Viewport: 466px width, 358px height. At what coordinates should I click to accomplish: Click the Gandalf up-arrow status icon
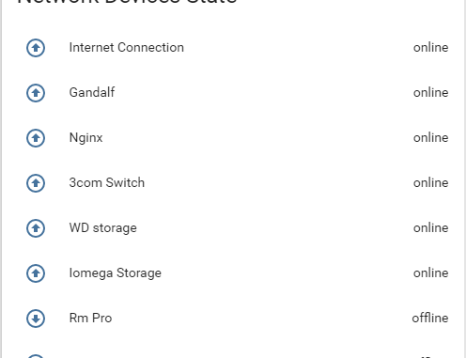[36, 93]
